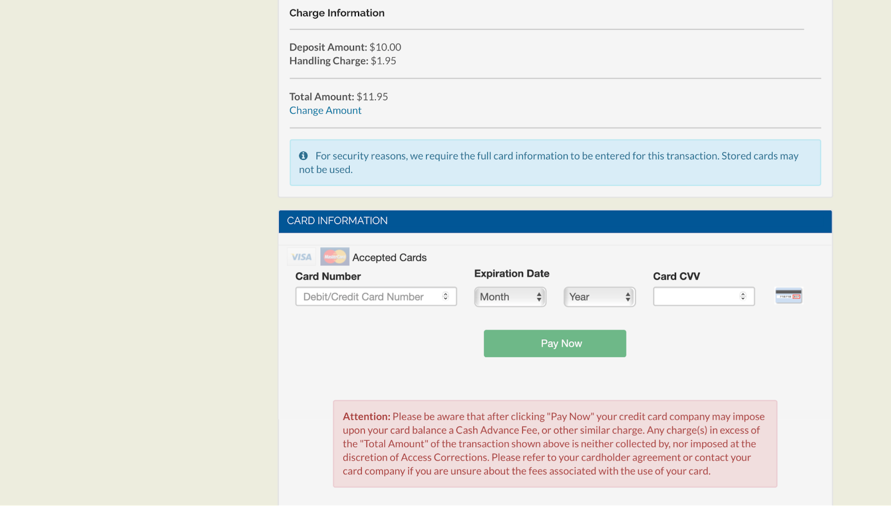891x506 pixels.
Task: Click the CVV credit card illustration
Action: pyautogui.click(x=787, y=296)
